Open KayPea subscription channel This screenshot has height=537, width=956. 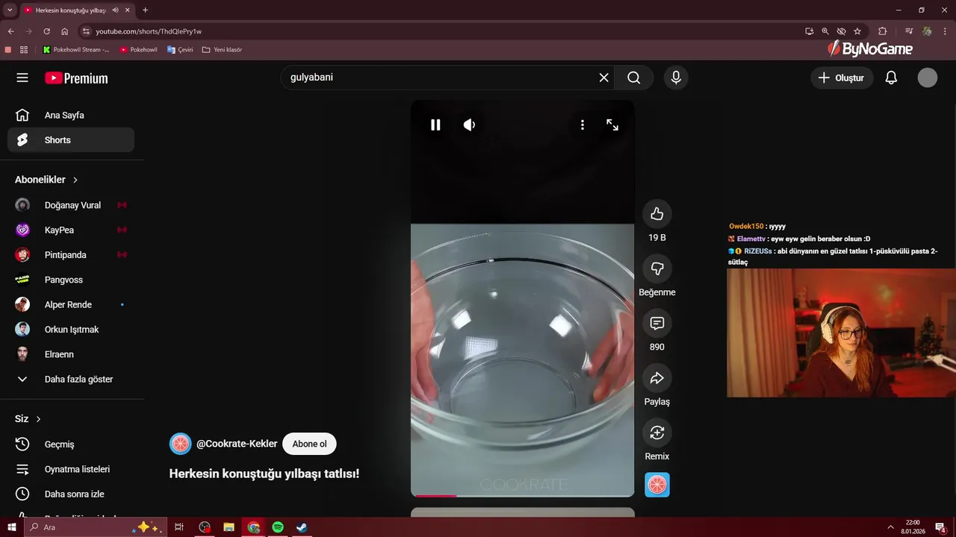click(71, 230)
